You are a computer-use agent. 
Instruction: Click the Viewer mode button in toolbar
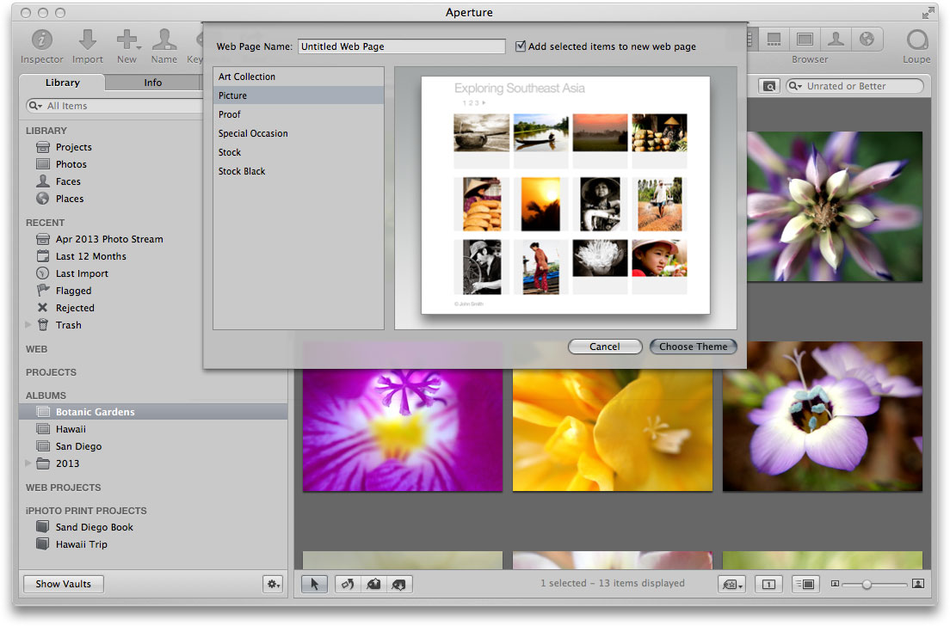click(x=805, y=40)
